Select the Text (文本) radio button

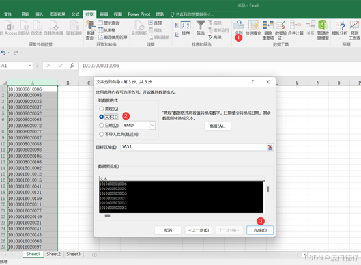pos(101,117)
